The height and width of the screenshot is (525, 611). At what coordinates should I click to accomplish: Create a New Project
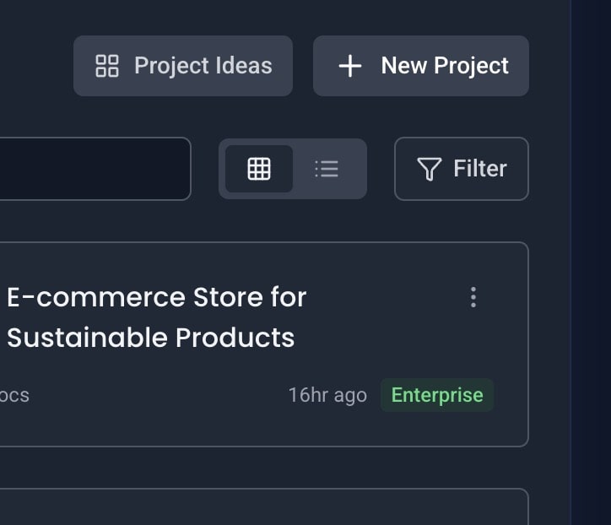pyautogui.click(x=421, y=66)
